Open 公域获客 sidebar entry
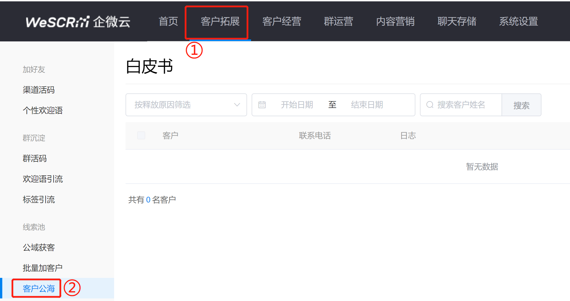The height and width of the screenshot is (301, 570). click(39, 248)
